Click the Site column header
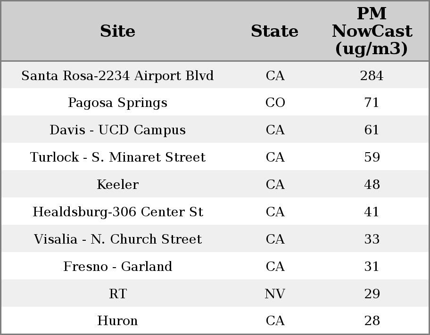The height and width of the screenshot is (335, 430). (117, 31)
